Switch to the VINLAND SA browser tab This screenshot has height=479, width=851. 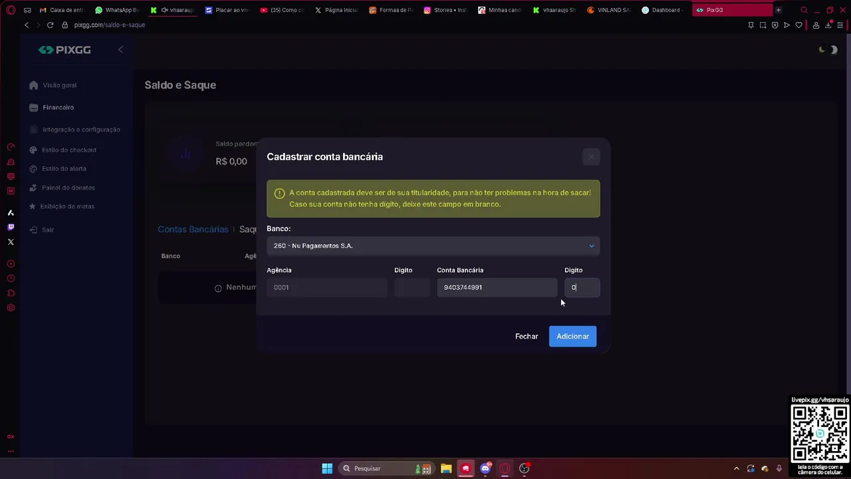coord(610,10)
